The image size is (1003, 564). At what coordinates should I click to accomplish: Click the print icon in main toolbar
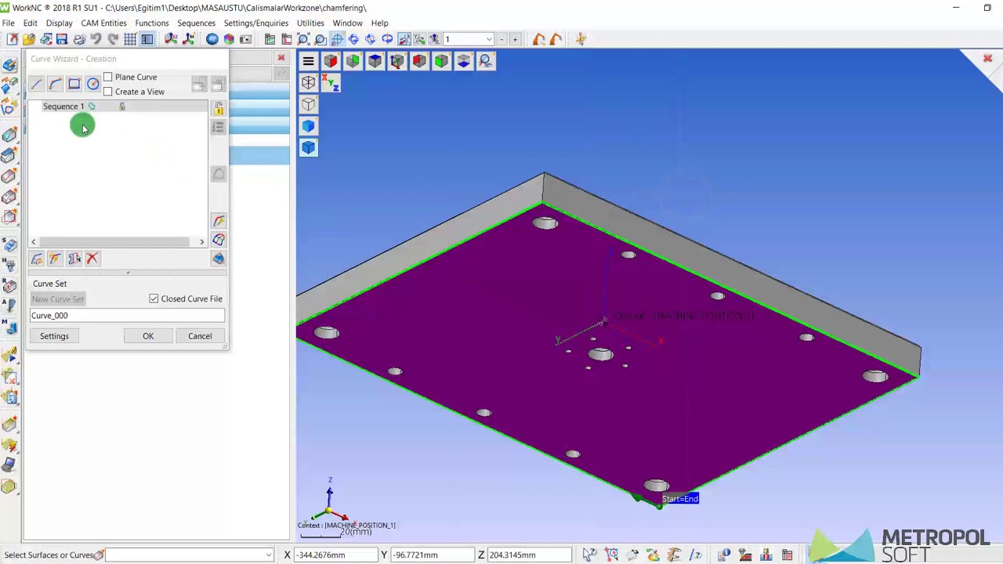79,39
